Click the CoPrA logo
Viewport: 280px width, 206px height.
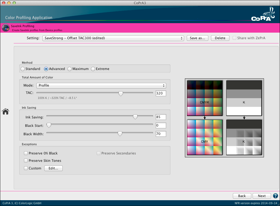coord(263,14)
